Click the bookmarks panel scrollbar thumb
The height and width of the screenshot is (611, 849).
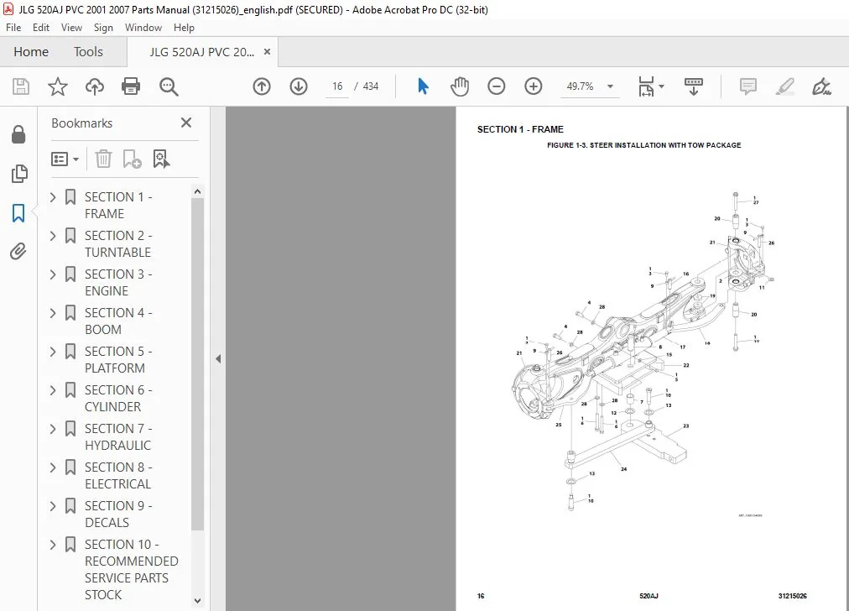(x=197, y=364)
